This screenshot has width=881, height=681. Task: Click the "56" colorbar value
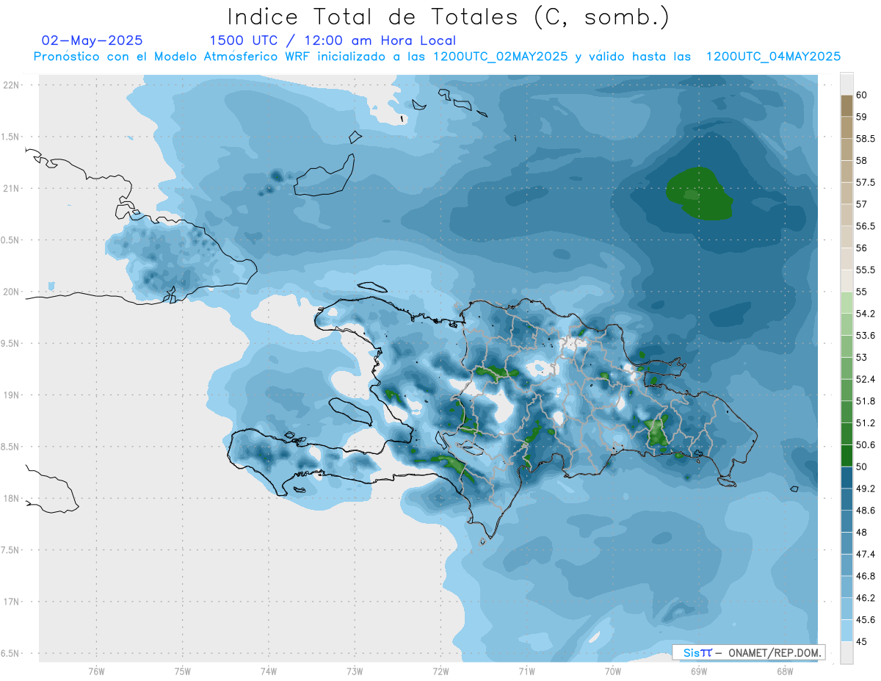coord(862,248)
